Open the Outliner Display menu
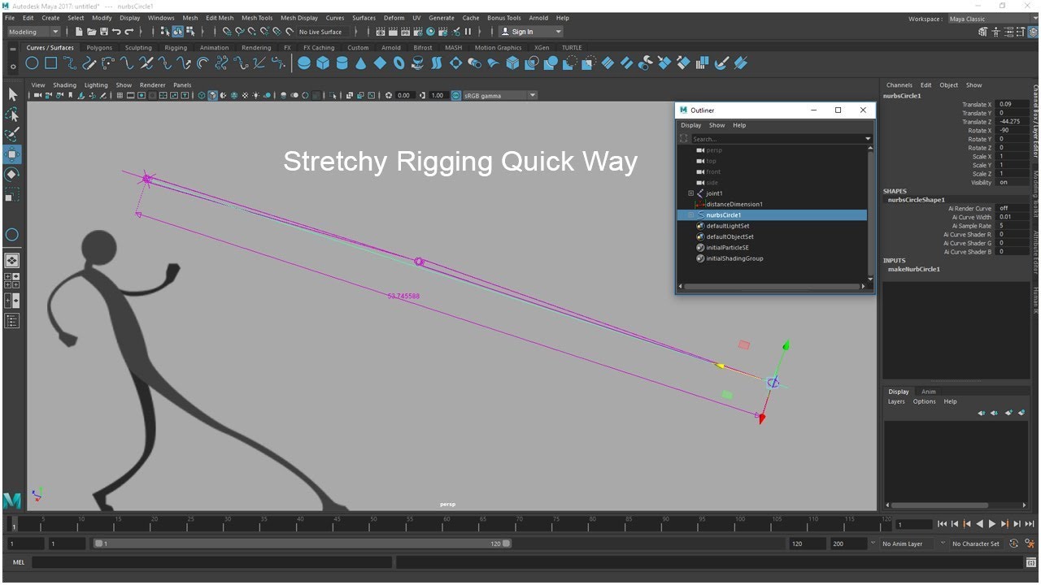 pyautogui.click(x=690, y=125)
